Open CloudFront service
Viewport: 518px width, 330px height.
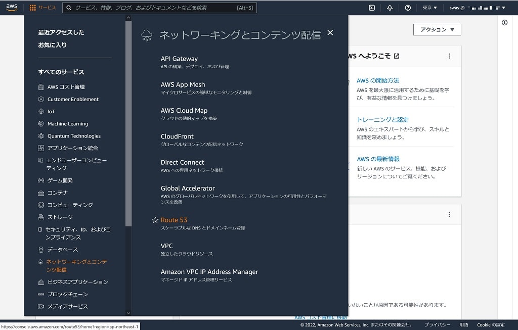(x=177, y=136)
